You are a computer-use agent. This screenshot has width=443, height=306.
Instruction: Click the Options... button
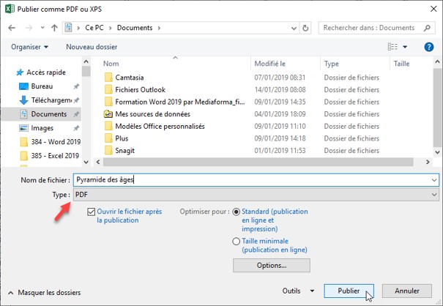coord(271,265)
